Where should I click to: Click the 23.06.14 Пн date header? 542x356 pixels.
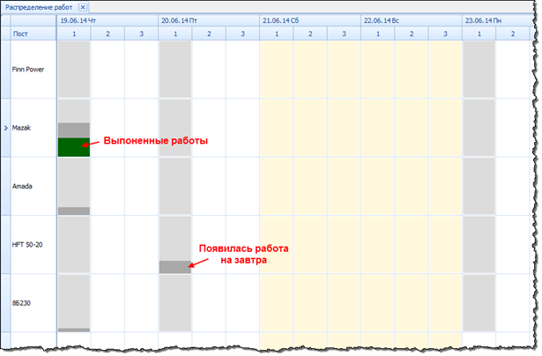[x=485, y=19]
